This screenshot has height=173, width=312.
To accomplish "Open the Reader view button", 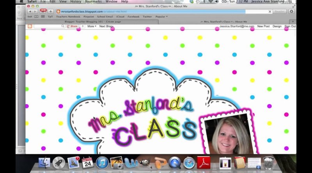I will click(x=279, y=12).
